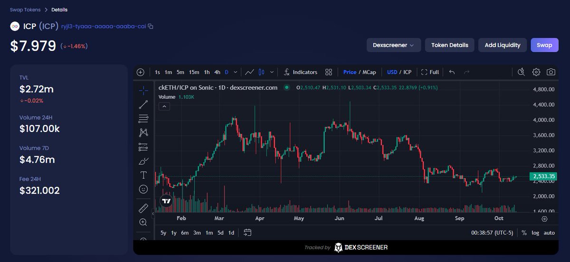Select the 1h timeframe
This screenshot has height=262, width=570.
(x=207, y=72)
